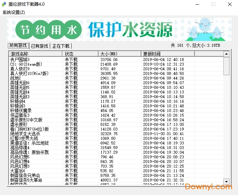Sort by 游戏名称 column header
This screenshot has width=238, height=195.
[x=35, y=54]
